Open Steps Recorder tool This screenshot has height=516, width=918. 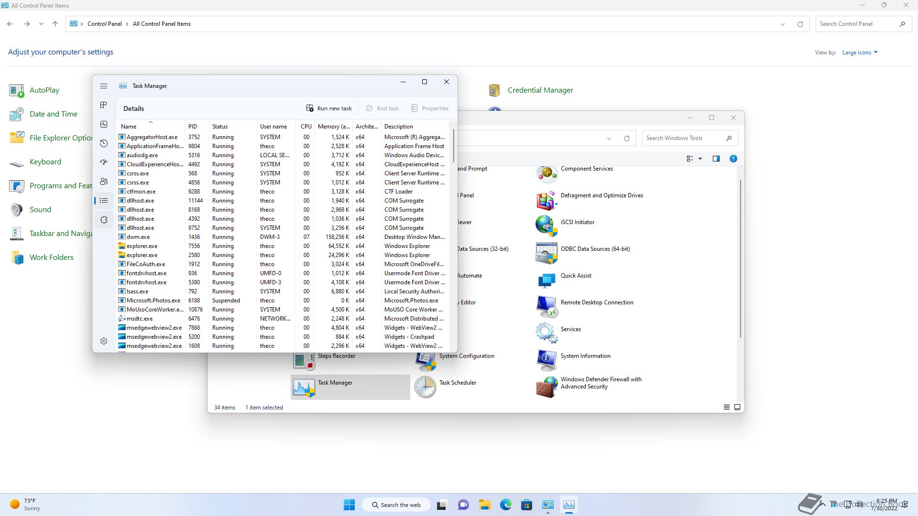pyautogui.click(x=325, y=361)
